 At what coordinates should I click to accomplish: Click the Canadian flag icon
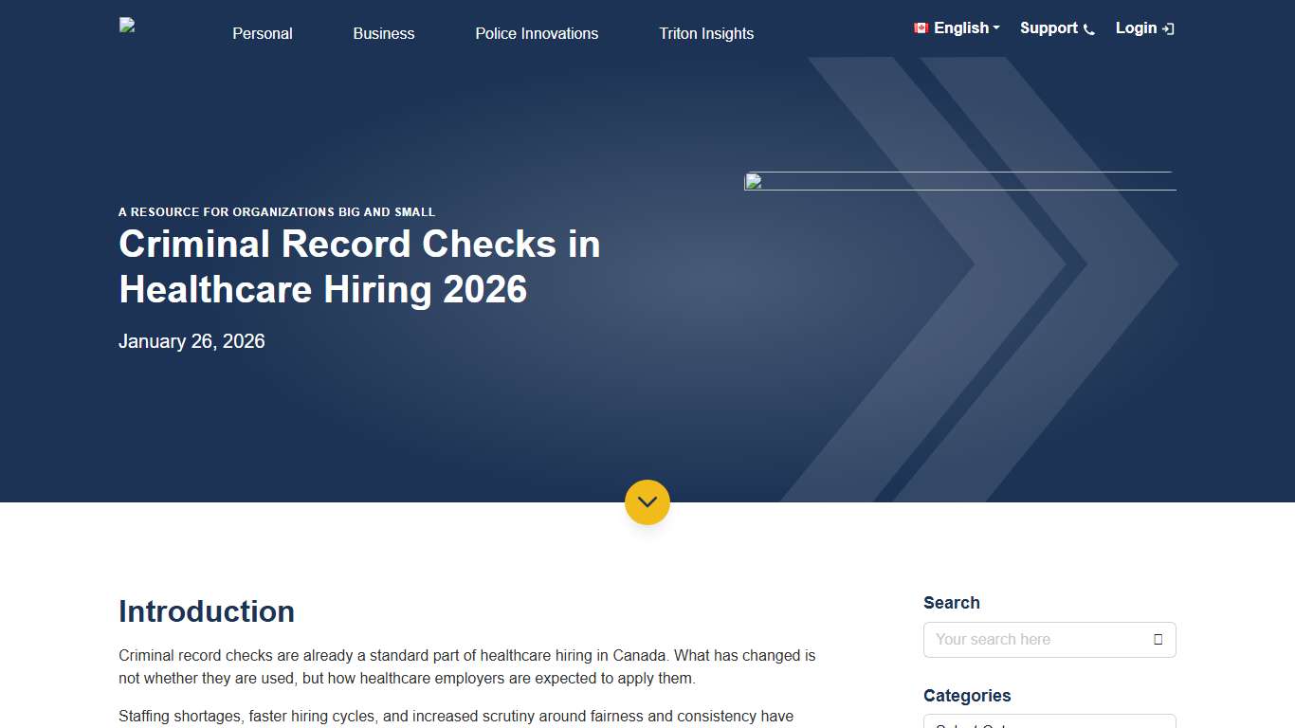[x=921, y=27]
